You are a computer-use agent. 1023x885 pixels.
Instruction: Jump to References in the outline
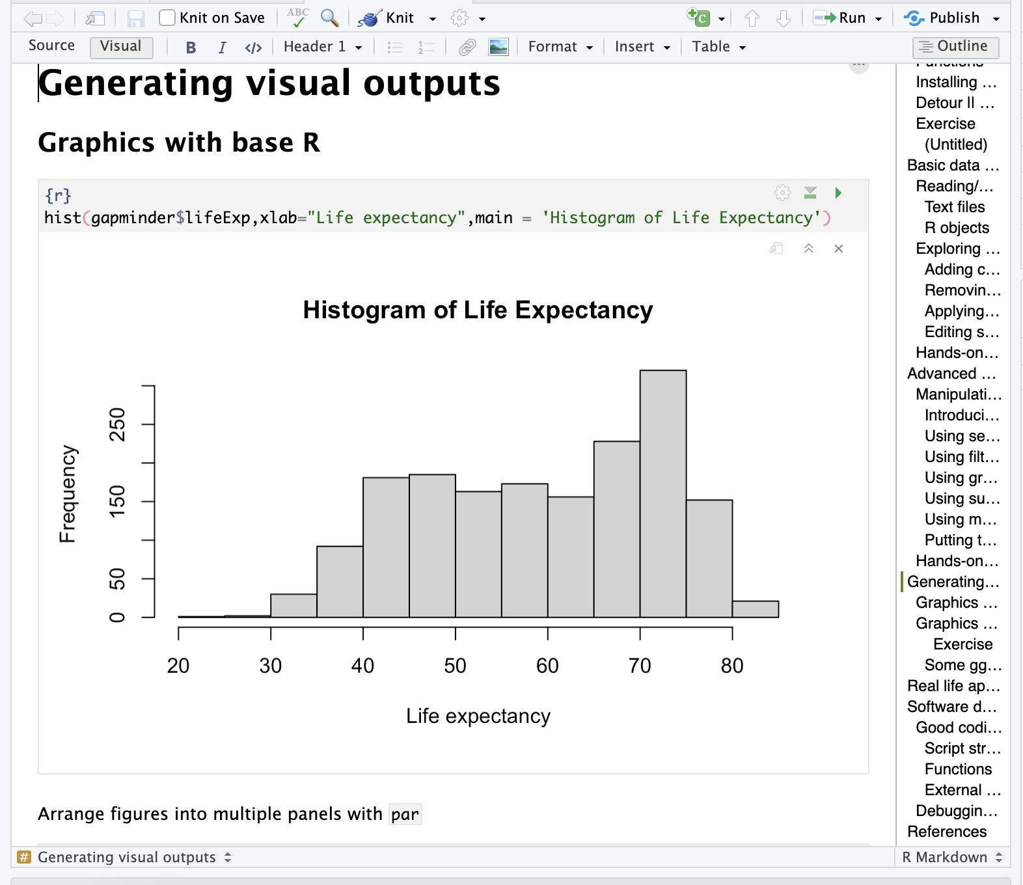[x=946, y=832]
